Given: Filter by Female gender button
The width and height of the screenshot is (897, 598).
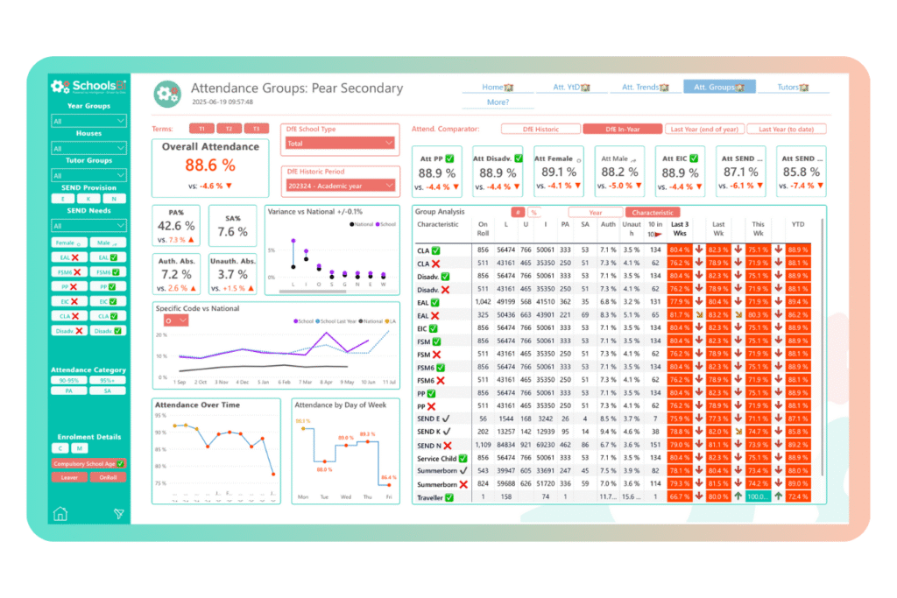Looking at the screenshot, I should coord(70,243).
